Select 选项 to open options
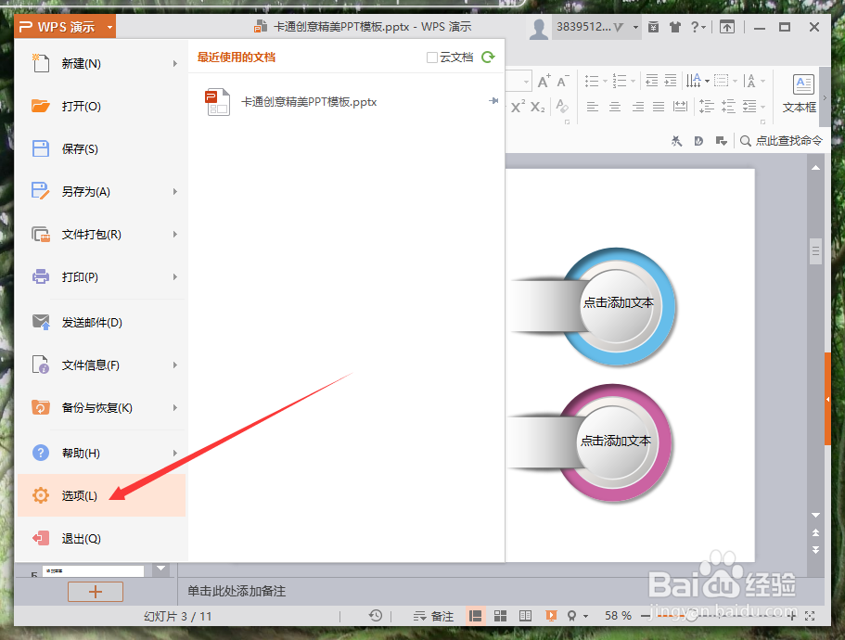845x640 pixels. (79, 495)
